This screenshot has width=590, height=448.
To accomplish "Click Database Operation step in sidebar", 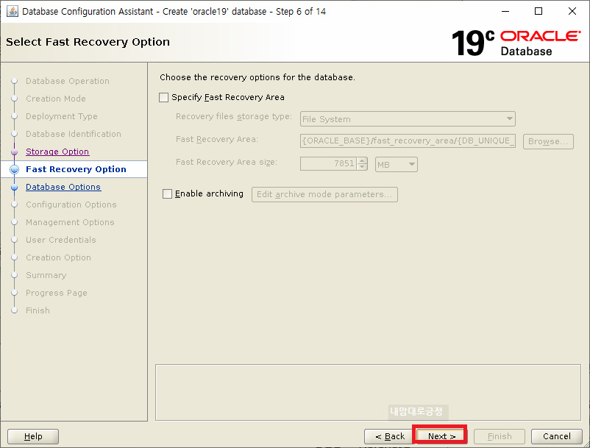I will pyautogui.click(x=68, y=81).
